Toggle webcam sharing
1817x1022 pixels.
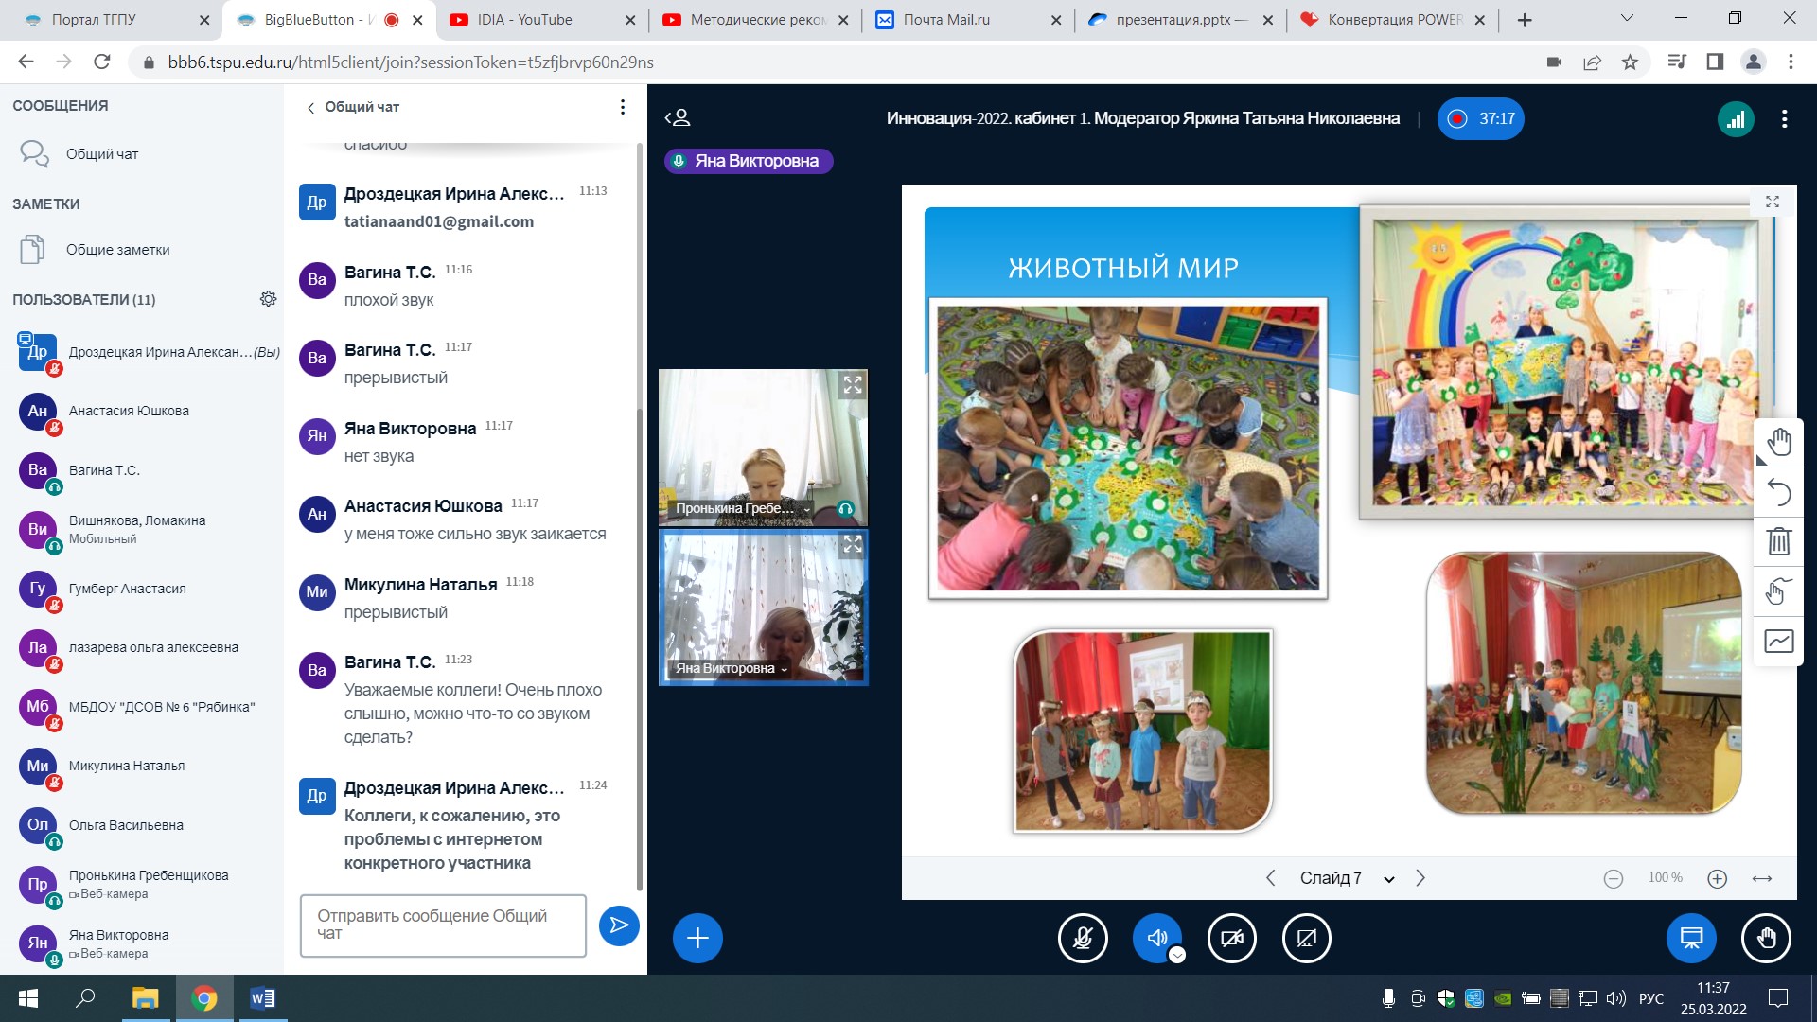coord(1232,938)
